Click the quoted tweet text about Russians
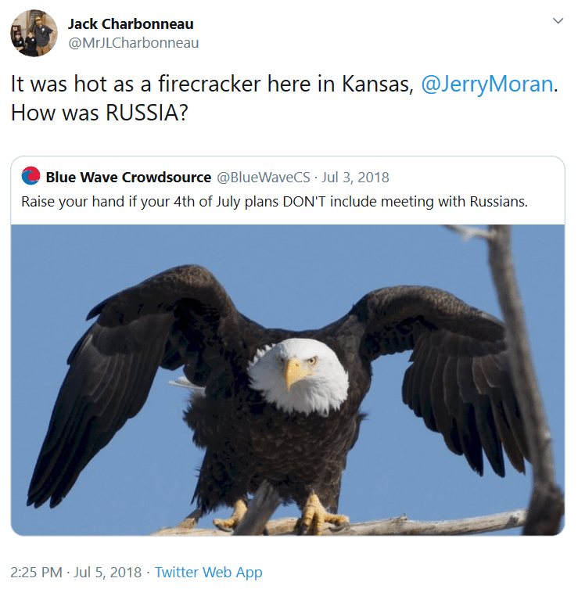The image size is (578, 589). click(x=275, y=202)
